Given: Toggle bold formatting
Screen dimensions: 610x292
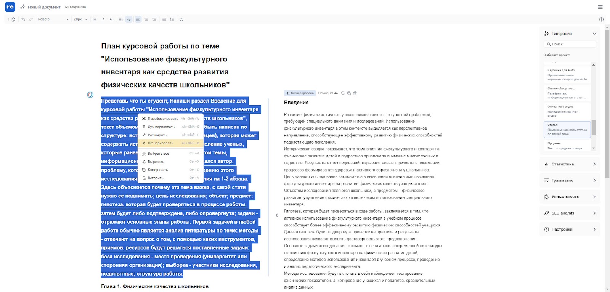Looking at the screenshot, I should (x=95, y=19).
